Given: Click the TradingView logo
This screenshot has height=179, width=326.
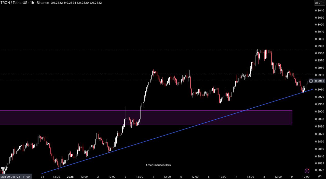Looking at the screenshot, I should [x=4, y=169].
